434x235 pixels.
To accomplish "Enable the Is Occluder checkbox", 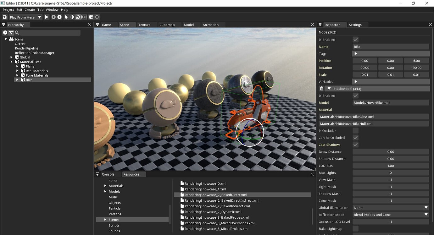I will 355,131.
